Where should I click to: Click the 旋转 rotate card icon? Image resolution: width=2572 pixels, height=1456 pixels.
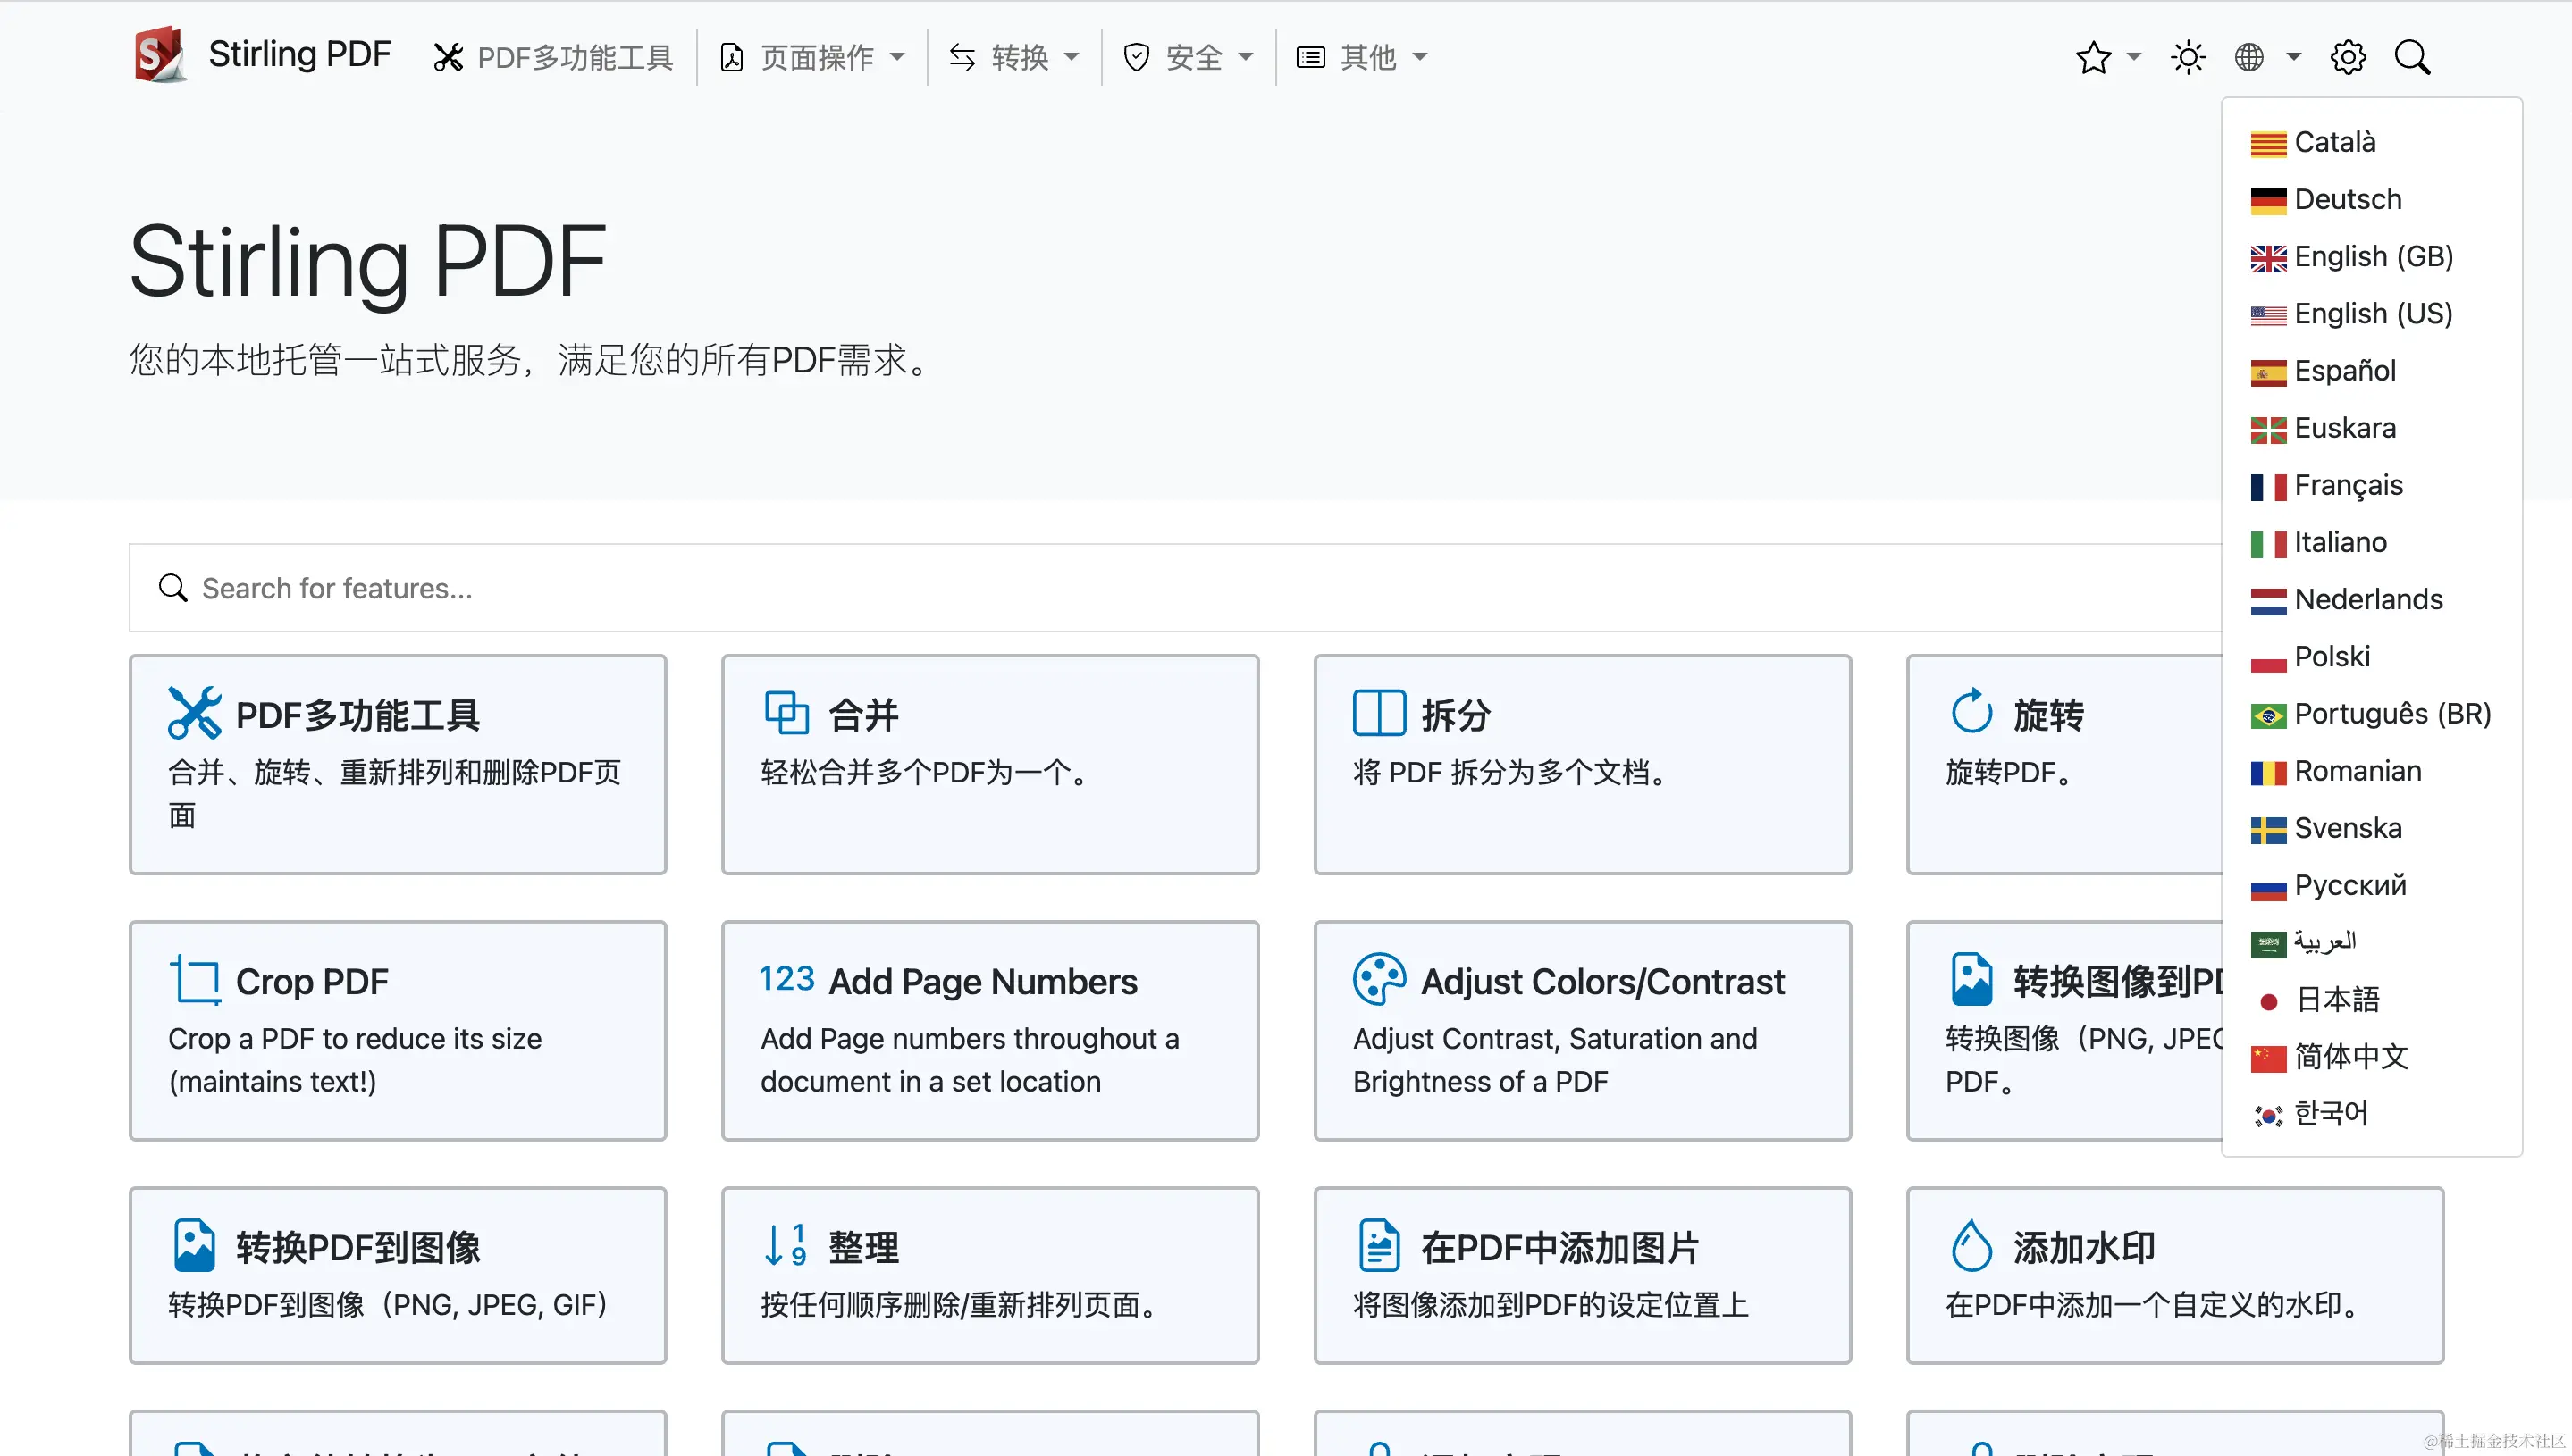[1971, 712]
